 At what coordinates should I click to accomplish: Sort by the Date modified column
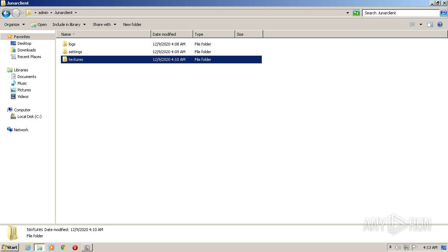[x=172, y=34]
